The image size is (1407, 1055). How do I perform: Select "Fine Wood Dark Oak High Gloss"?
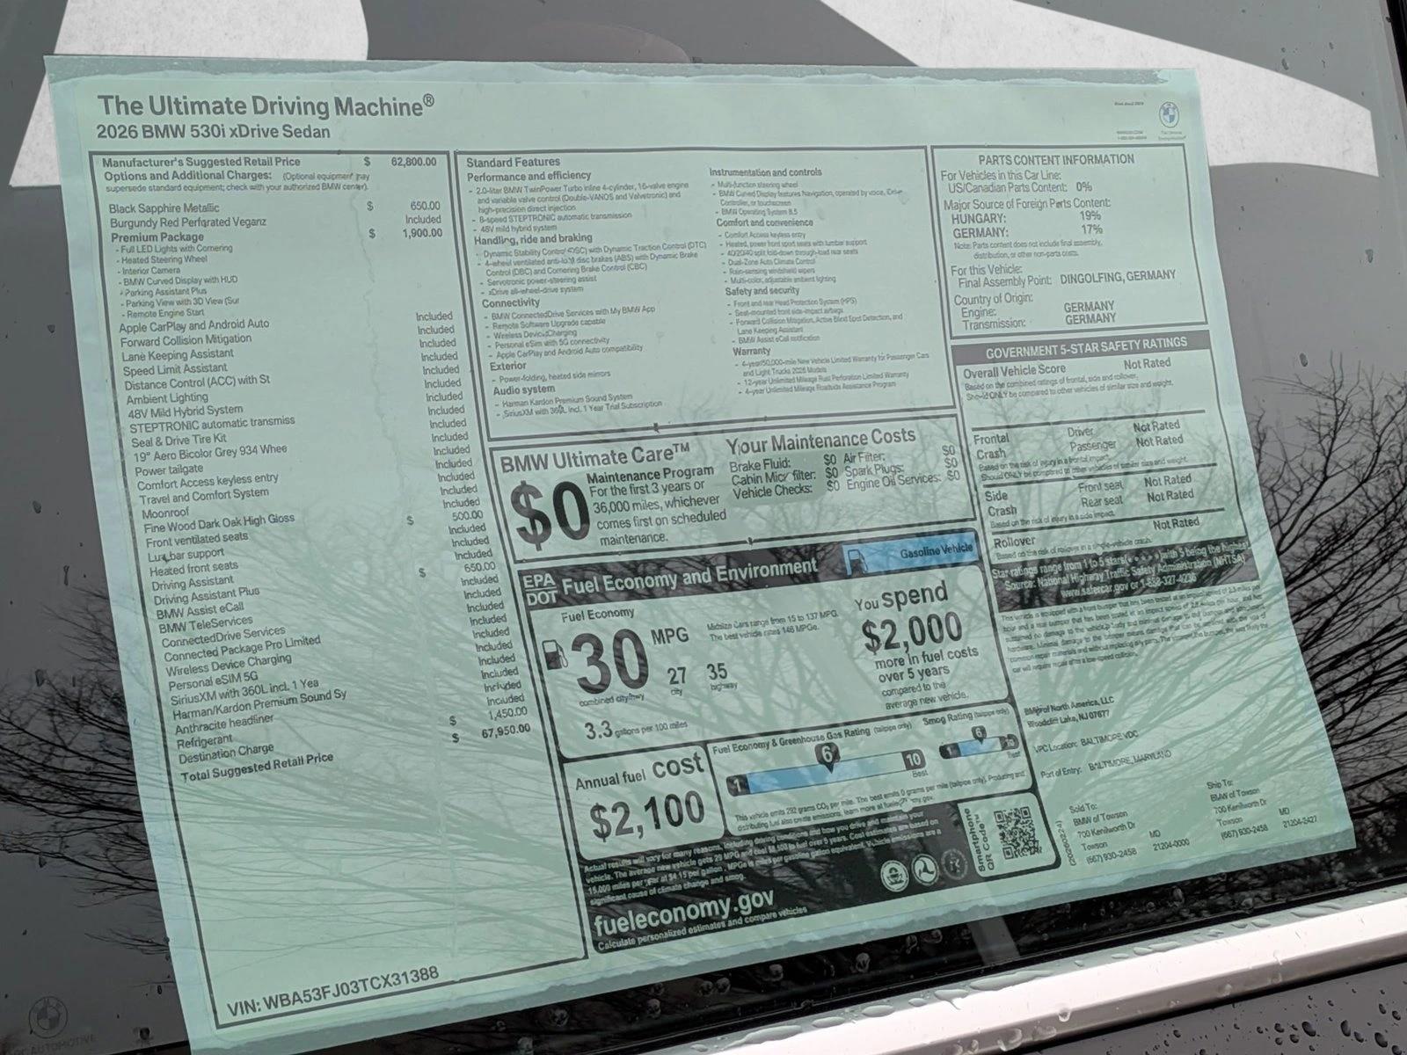pyautogui.click(x=219, y=525)
